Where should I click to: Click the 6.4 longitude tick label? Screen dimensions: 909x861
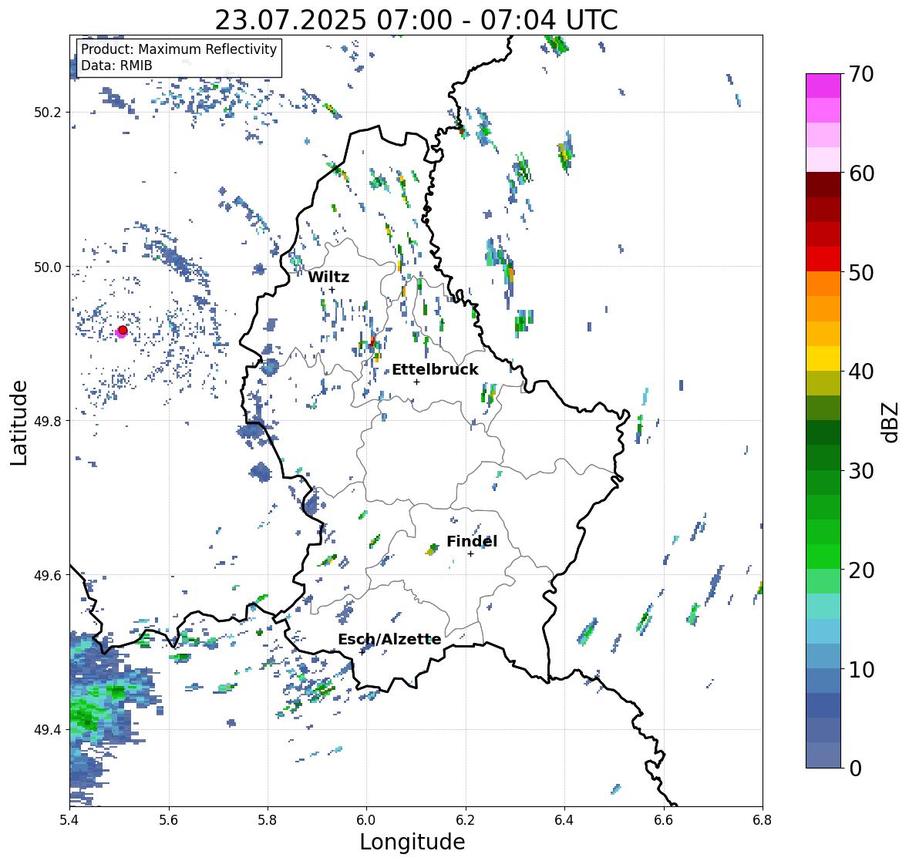tap(564, 820)
